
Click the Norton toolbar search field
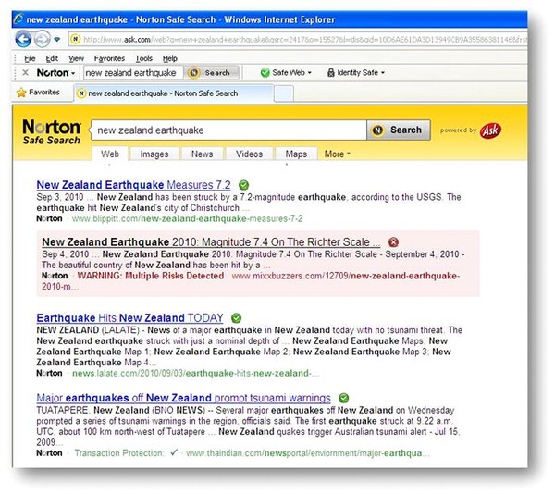pos(133,73)
